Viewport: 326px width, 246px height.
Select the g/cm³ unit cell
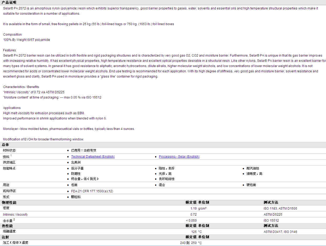[x=202, y=209]
